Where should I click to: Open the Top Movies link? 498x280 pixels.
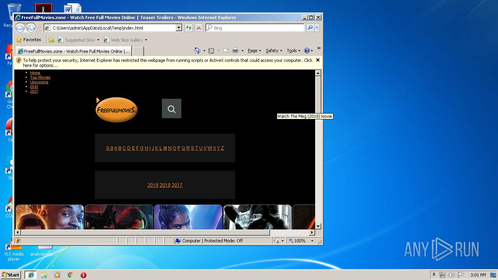click(40, 77)
